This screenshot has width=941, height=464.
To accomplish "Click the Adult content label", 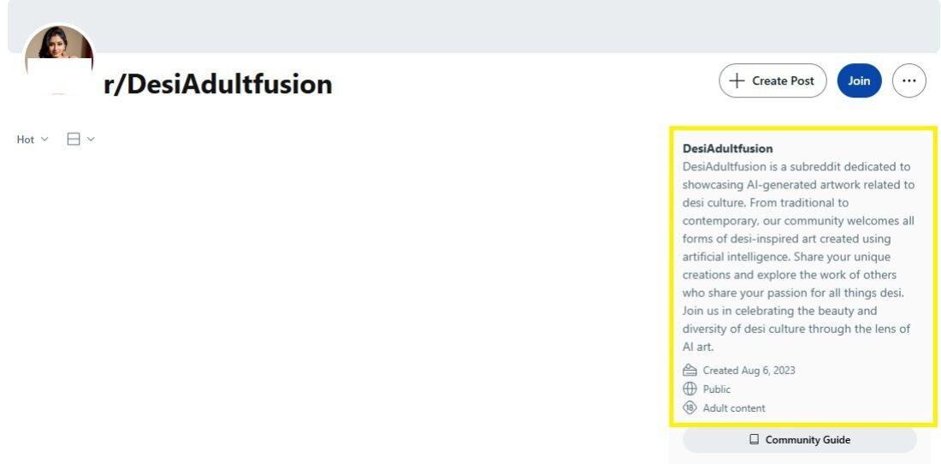I will point(734,408).
